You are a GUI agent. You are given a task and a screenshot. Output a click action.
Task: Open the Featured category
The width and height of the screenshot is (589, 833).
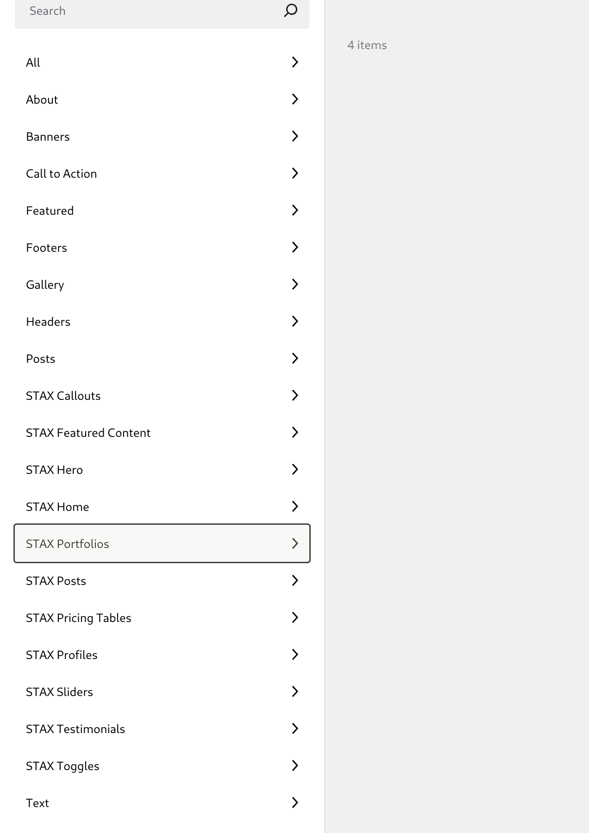(162, 210)
